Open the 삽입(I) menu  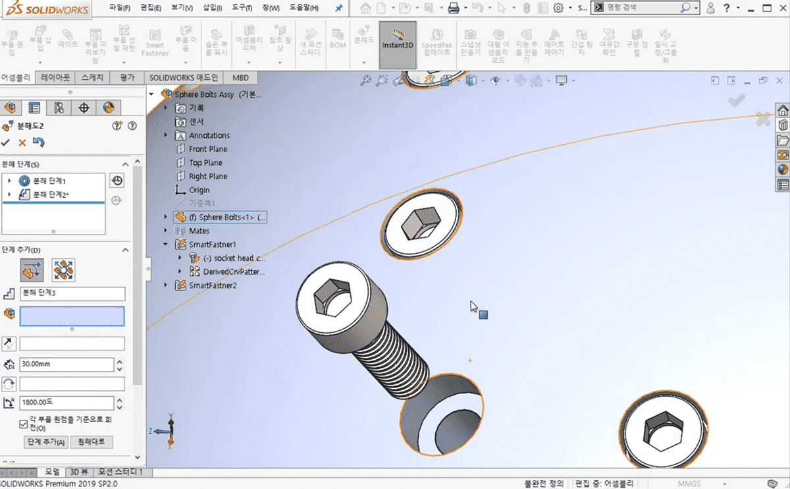[213, 8]
